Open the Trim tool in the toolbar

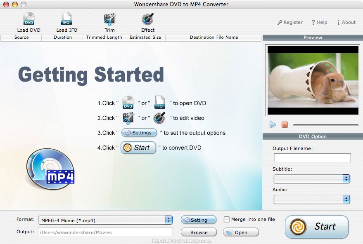(x=109, y=22)
